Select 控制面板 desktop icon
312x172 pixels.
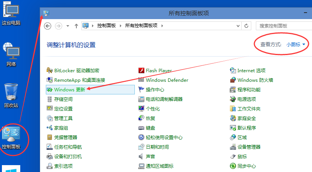coord(11,138)
